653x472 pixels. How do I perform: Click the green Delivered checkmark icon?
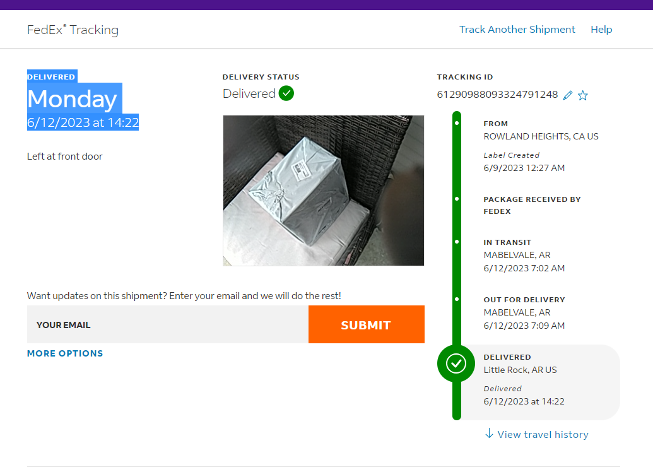(286, 93)
